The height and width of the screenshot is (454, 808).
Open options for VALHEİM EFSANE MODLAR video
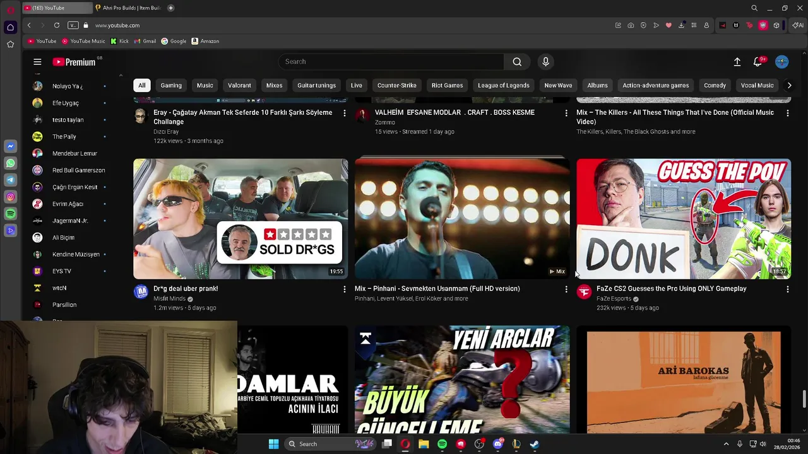click(x=566, y=113)
